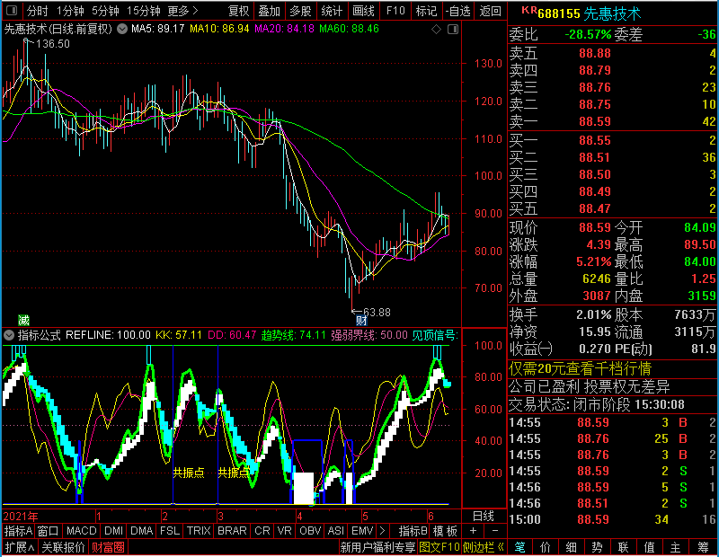Switch indicator to DMA
Viewport: 719px width, 557px height.
[142, 531]
